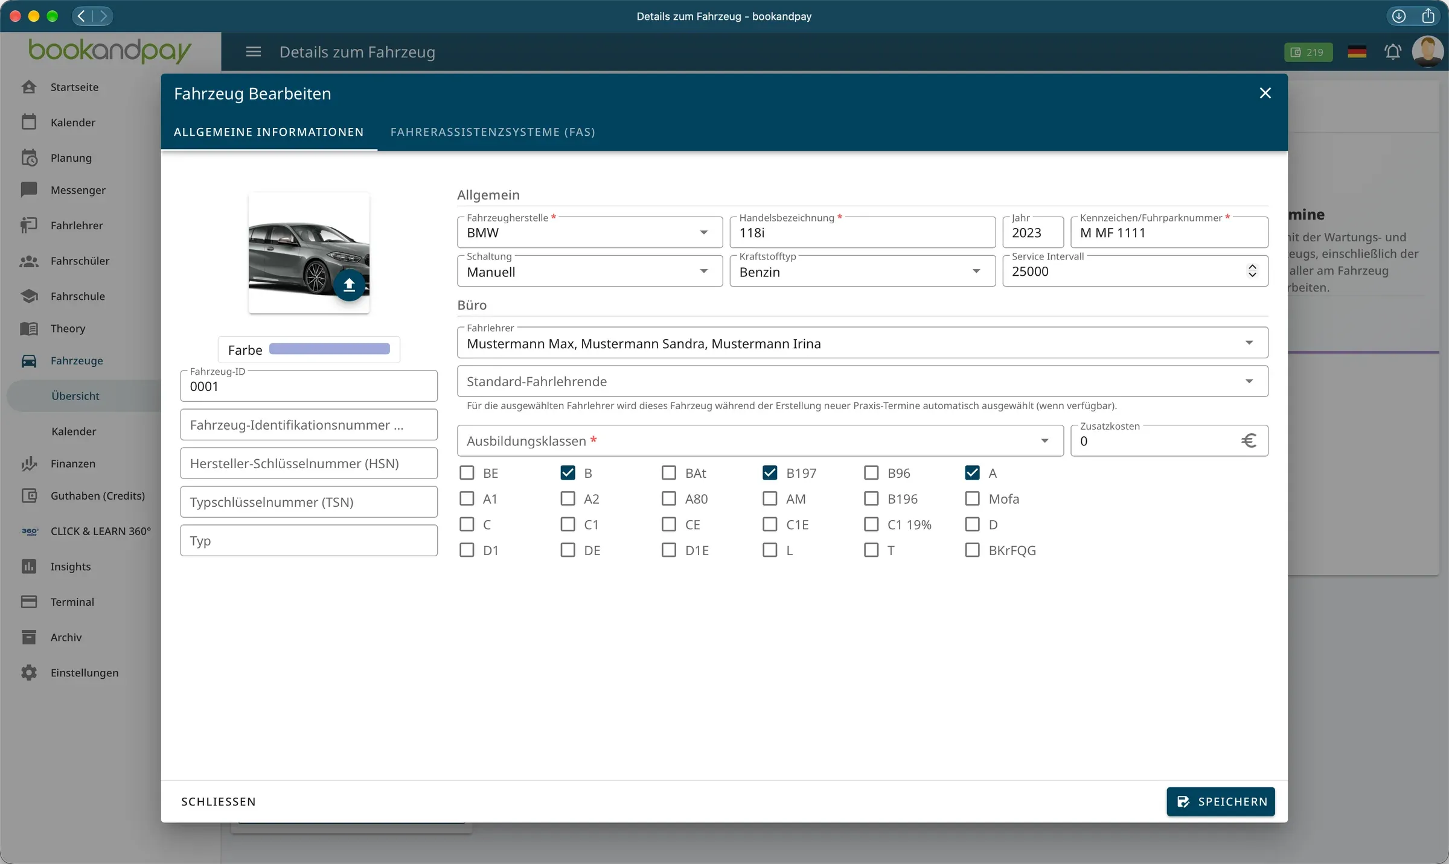Click the German flag language icon

1357,52
